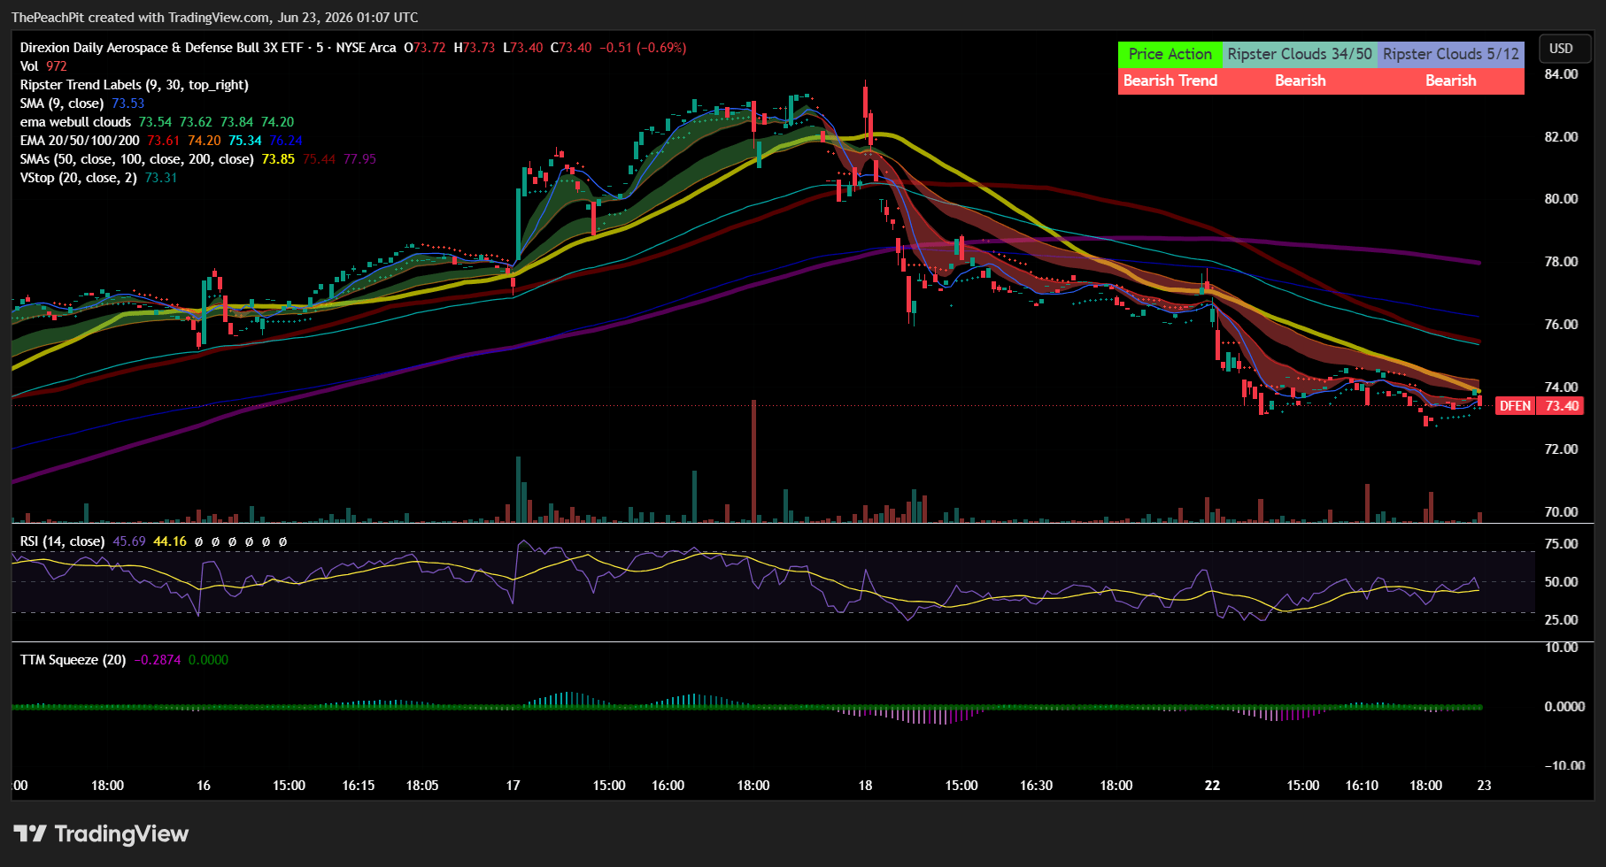Click the Ripster Clouds 34/50 header

tap(1299, 54)
